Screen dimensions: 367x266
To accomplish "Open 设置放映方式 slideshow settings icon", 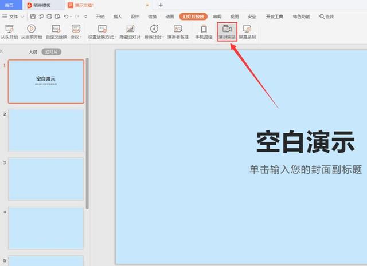I will point(102,29).
